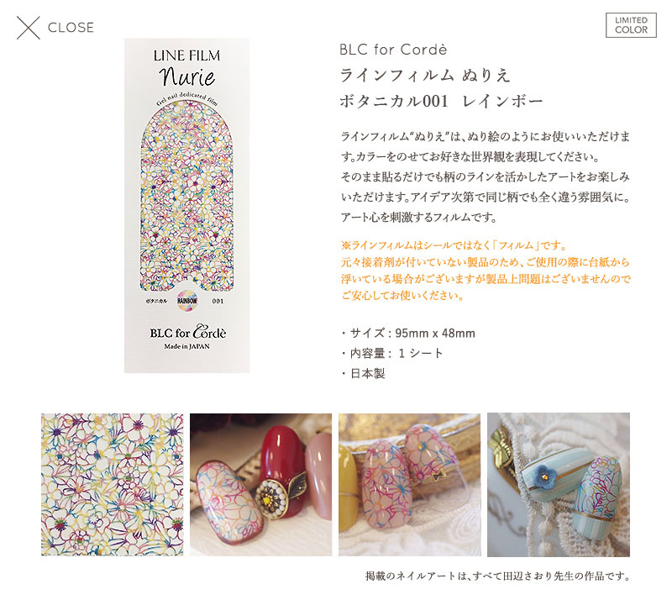
Task: Click the BLC for Cordè brand heading
Action: 393,50
